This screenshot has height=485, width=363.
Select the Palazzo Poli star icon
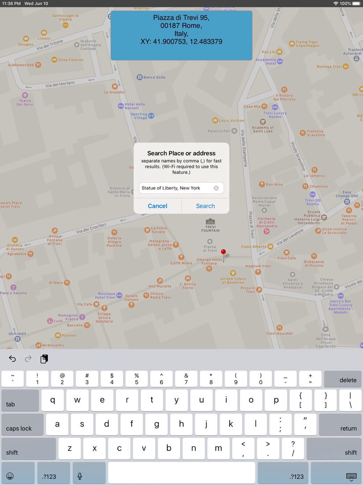click(234, 131)
